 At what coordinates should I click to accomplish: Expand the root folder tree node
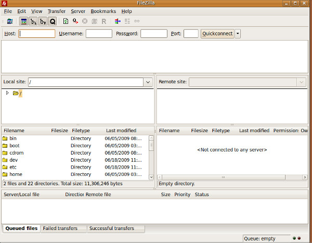(x=7, y=93)
